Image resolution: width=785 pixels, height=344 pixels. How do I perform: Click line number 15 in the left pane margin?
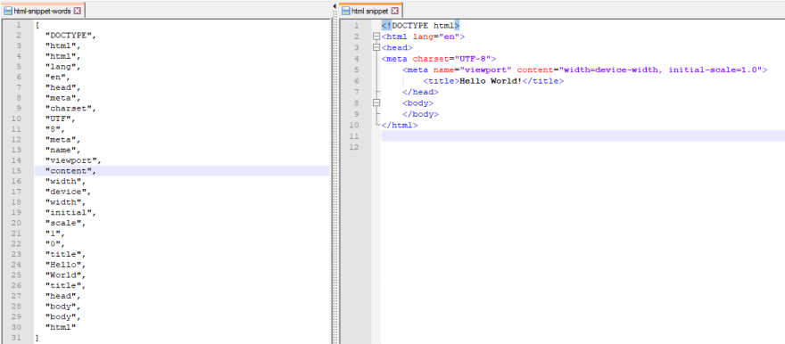click(18, 171)
